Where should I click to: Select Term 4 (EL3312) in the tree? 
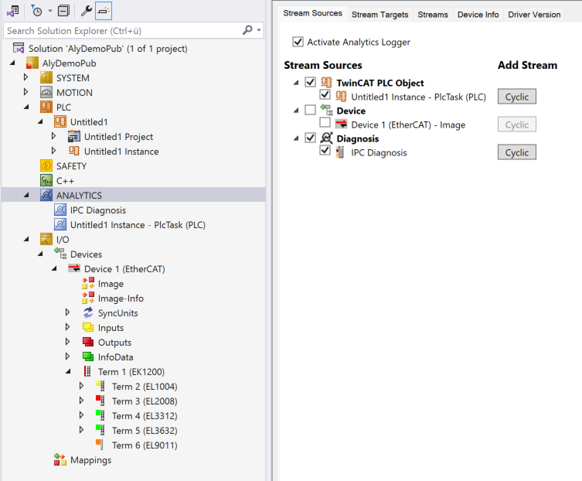pos(145,415)
